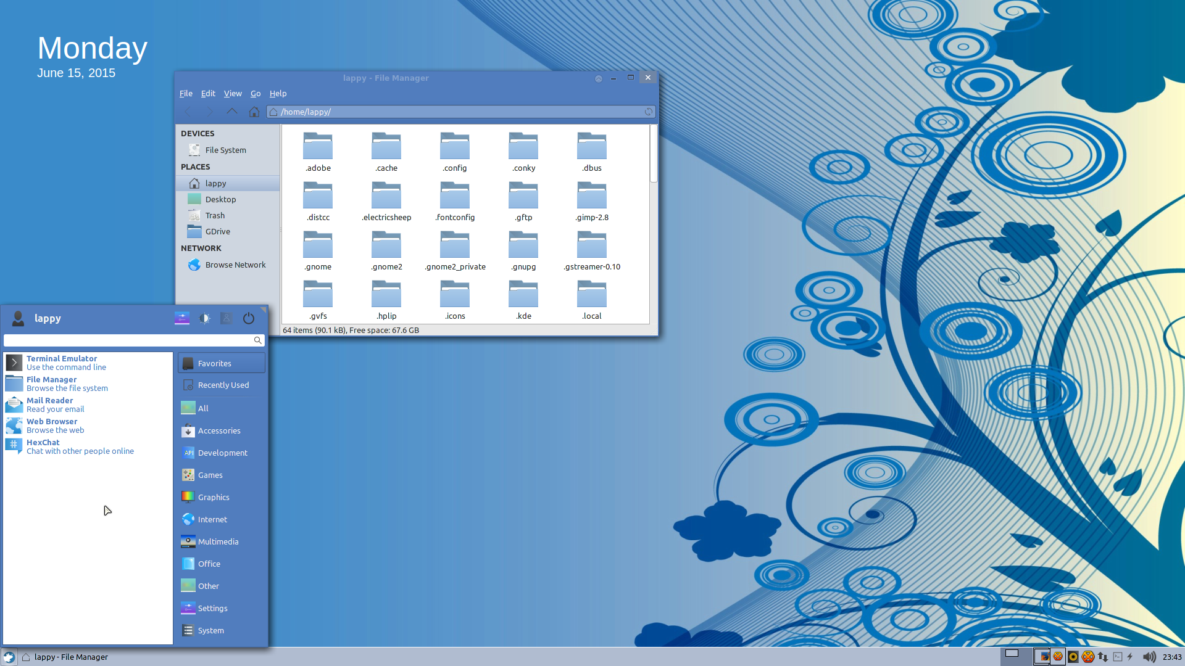The image size is (1185, 666).
Task: Open the Edit menu in File Manager
Action: click(208, 93)
